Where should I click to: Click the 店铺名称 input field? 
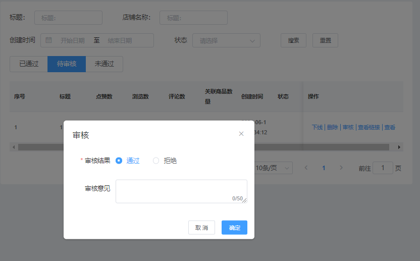tap(193, 18)
